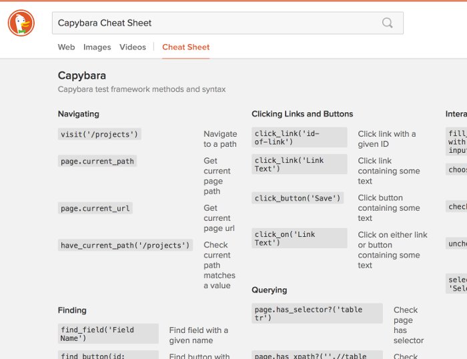Click the have_current_path('/projects') code snippet
Screen dimensions: 467x359
tap(125, 245)
